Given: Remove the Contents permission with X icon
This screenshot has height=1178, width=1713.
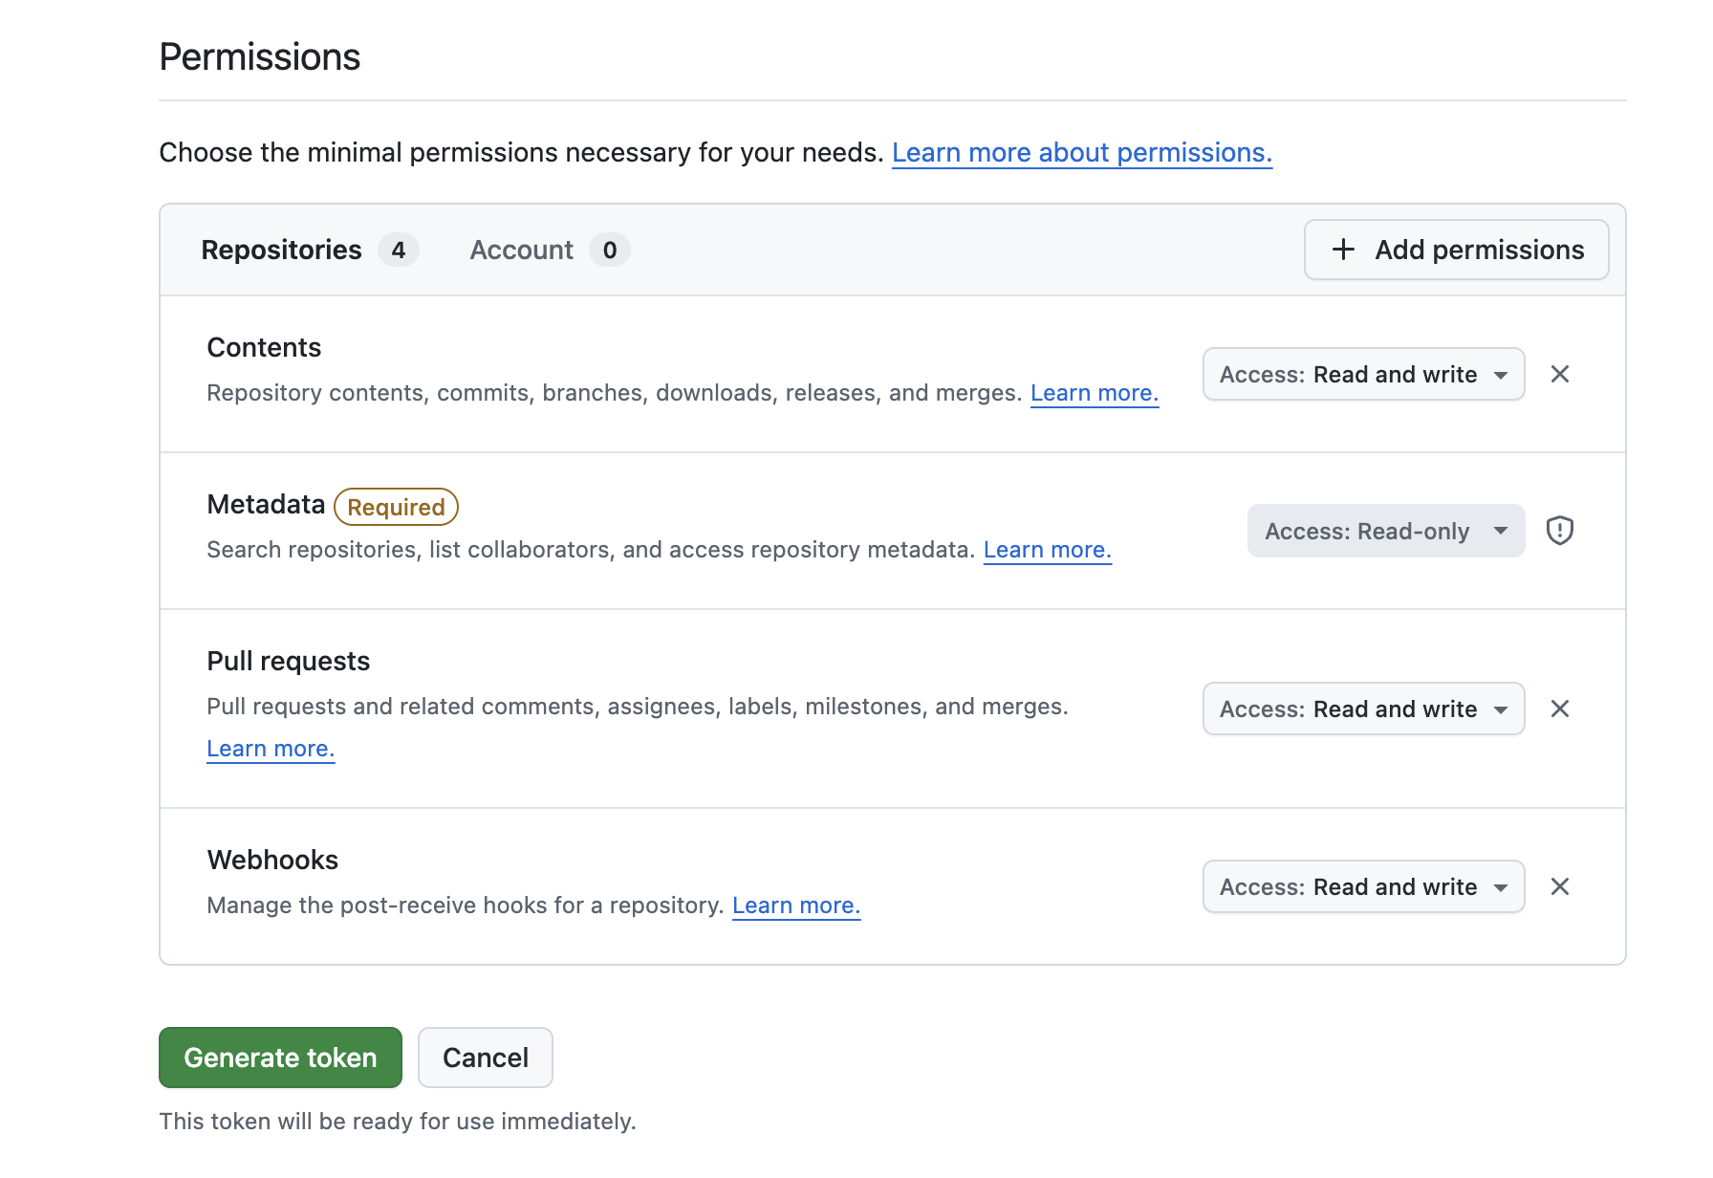Looking at the screenshot, I should [1559, 374].
